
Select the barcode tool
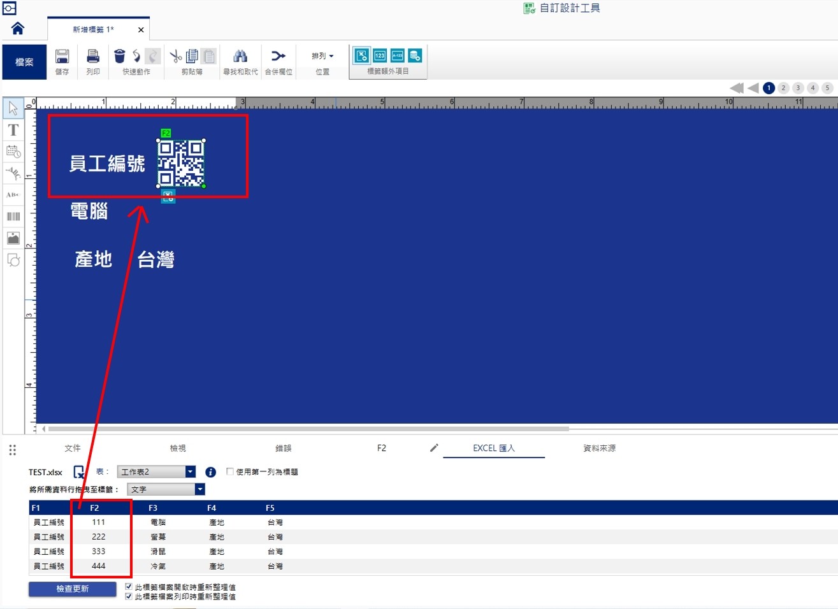click(x=13, y=217)
